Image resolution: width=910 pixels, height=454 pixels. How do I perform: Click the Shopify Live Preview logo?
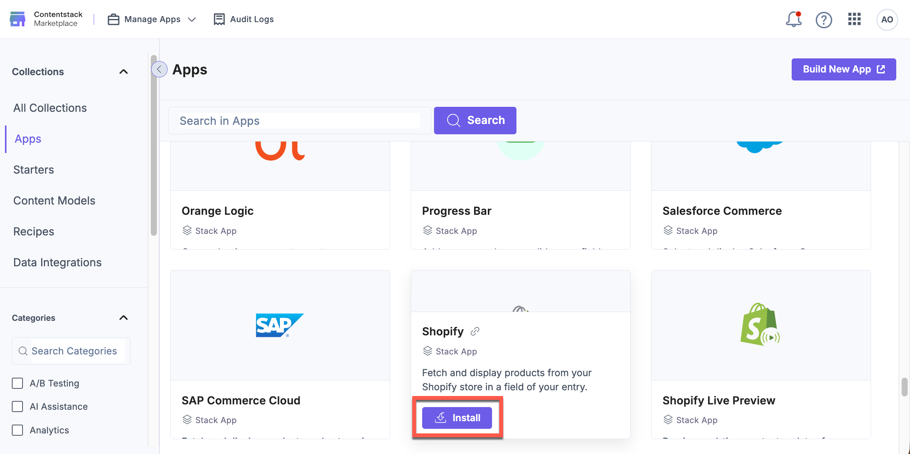pos(760,325)
